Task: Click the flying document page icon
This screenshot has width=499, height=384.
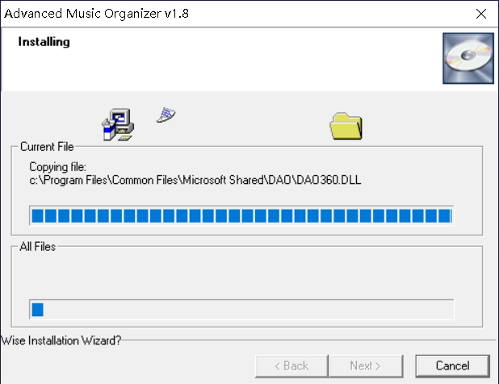Action: pos(166,115)
